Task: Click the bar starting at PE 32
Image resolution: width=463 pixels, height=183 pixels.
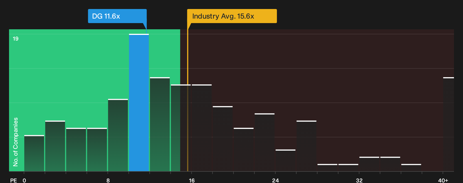Action: pyautogui.click(x=369, y=164)
